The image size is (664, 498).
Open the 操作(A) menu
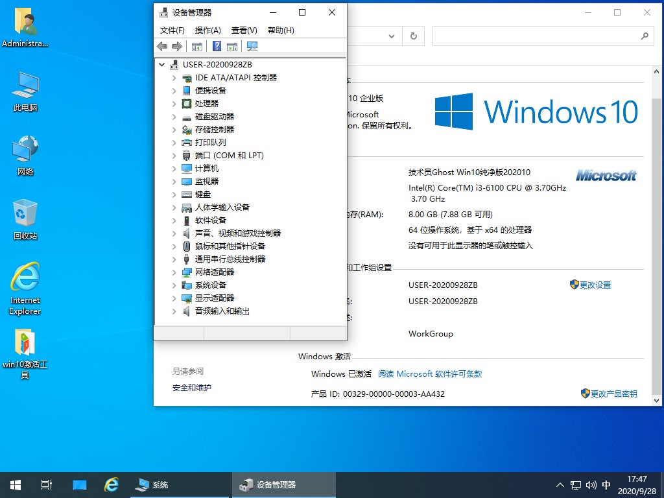pos(207,30)
